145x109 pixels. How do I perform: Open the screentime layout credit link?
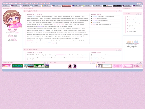(x=131, y=45)
